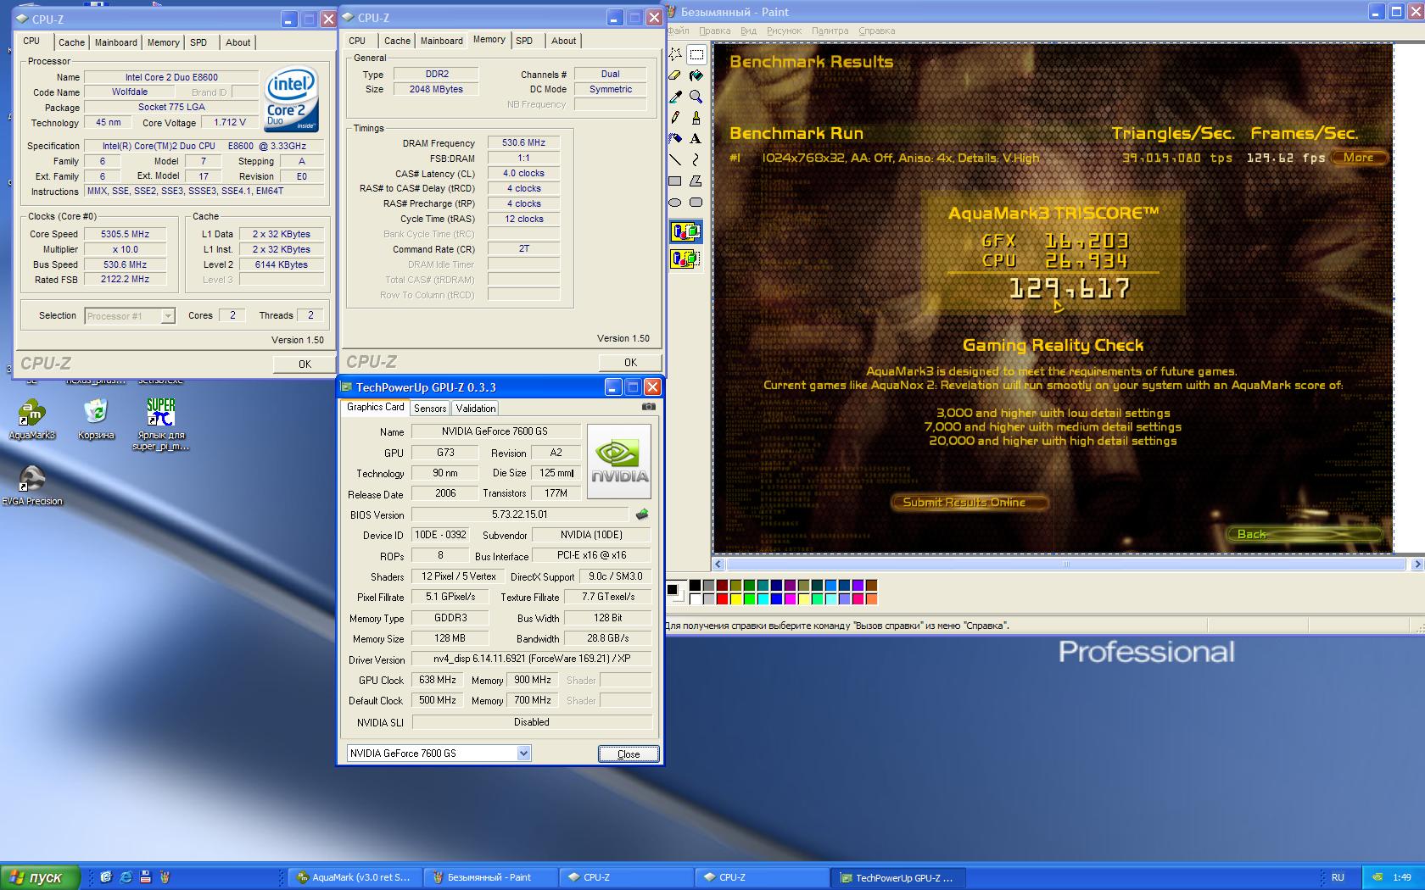Click OK in the Memory CPU-Z window
The width and height of the screenshot is (1425, 890).
(630, 362)
